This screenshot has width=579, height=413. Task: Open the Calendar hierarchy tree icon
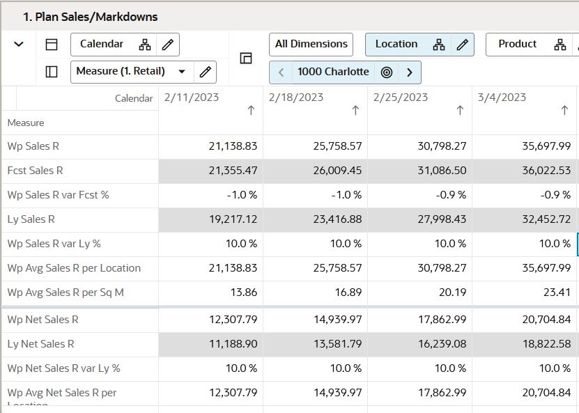[x=145, y=44]
